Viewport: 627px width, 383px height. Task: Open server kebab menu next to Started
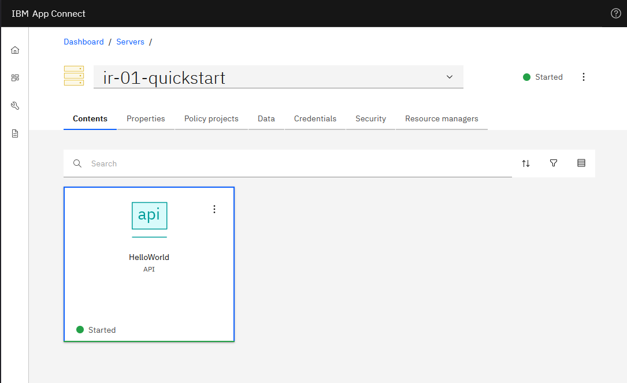click(x=584, y=77)
